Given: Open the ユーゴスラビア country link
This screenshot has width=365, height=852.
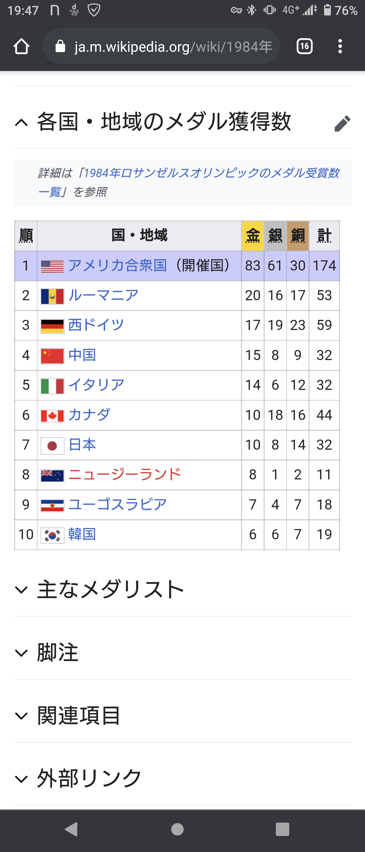Looking at the screenshot, I should (x=117, y=504).
